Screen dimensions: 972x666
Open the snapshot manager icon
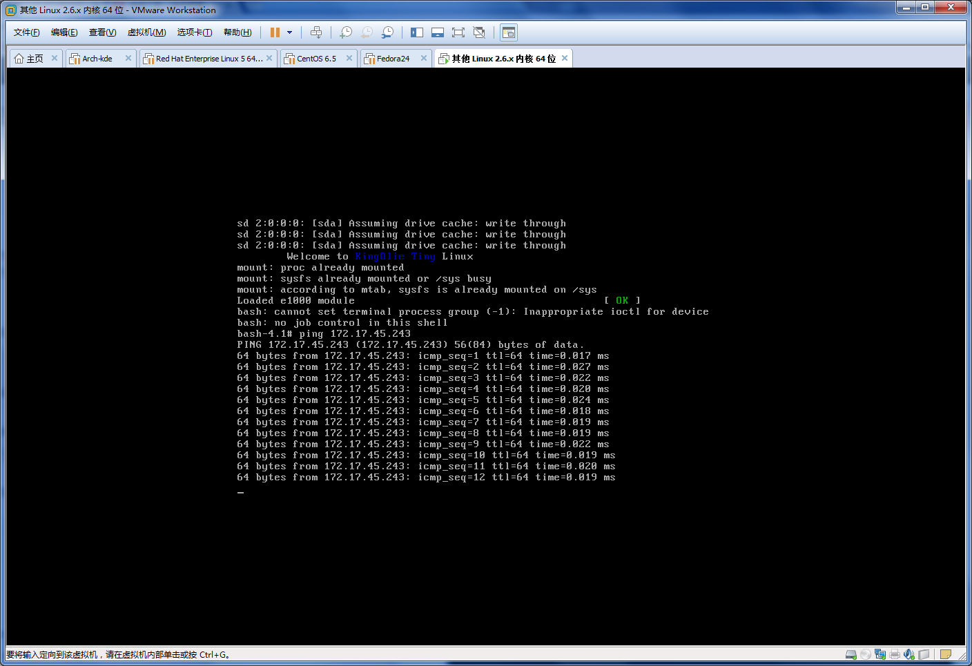pyautogui.click(x=388, y=32)
